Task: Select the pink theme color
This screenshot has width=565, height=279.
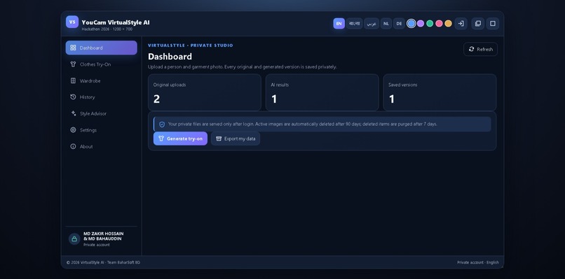Action: pos(439,23)
